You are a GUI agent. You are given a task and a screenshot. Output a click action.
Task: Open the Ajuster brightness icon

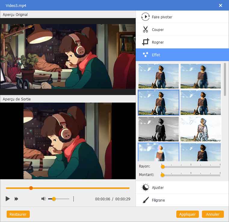[145, 187]
